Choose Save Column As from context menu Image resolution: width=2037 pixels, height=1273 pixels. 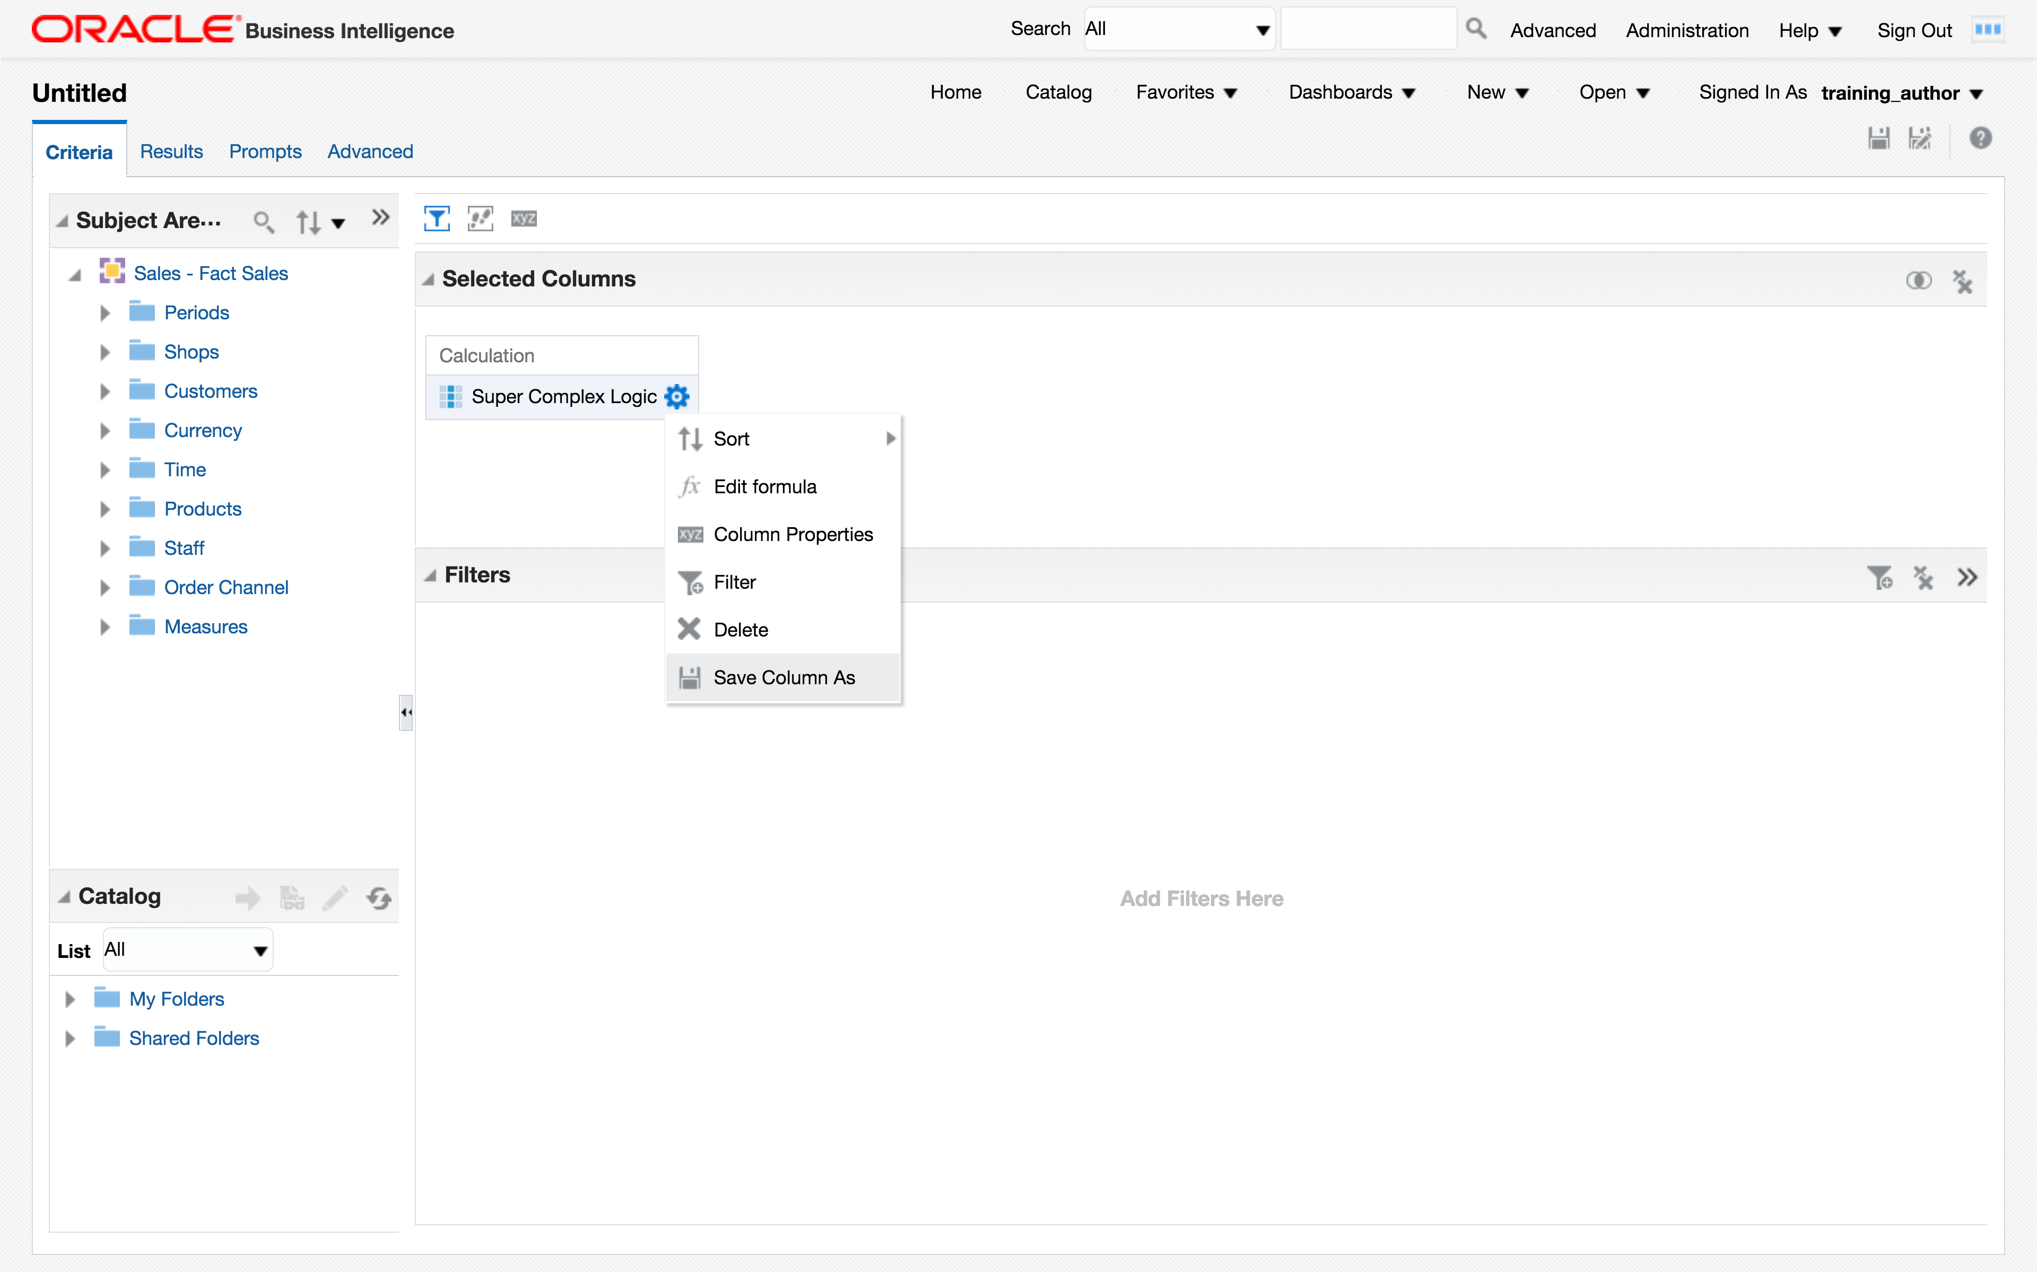(x=783, y=678)
